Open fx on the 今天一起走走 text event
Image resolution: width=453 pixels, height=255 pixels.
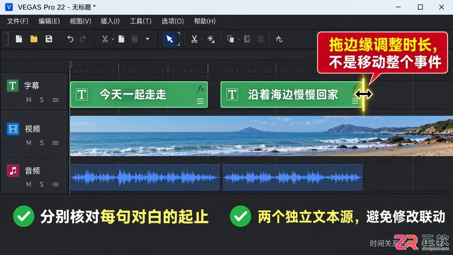[x=201, y=89]
